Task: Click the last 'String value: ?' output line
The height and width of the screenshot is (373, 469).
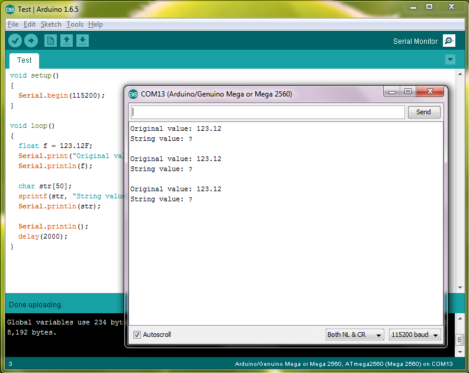Action: pyautogui.click(x=161, y=199)
